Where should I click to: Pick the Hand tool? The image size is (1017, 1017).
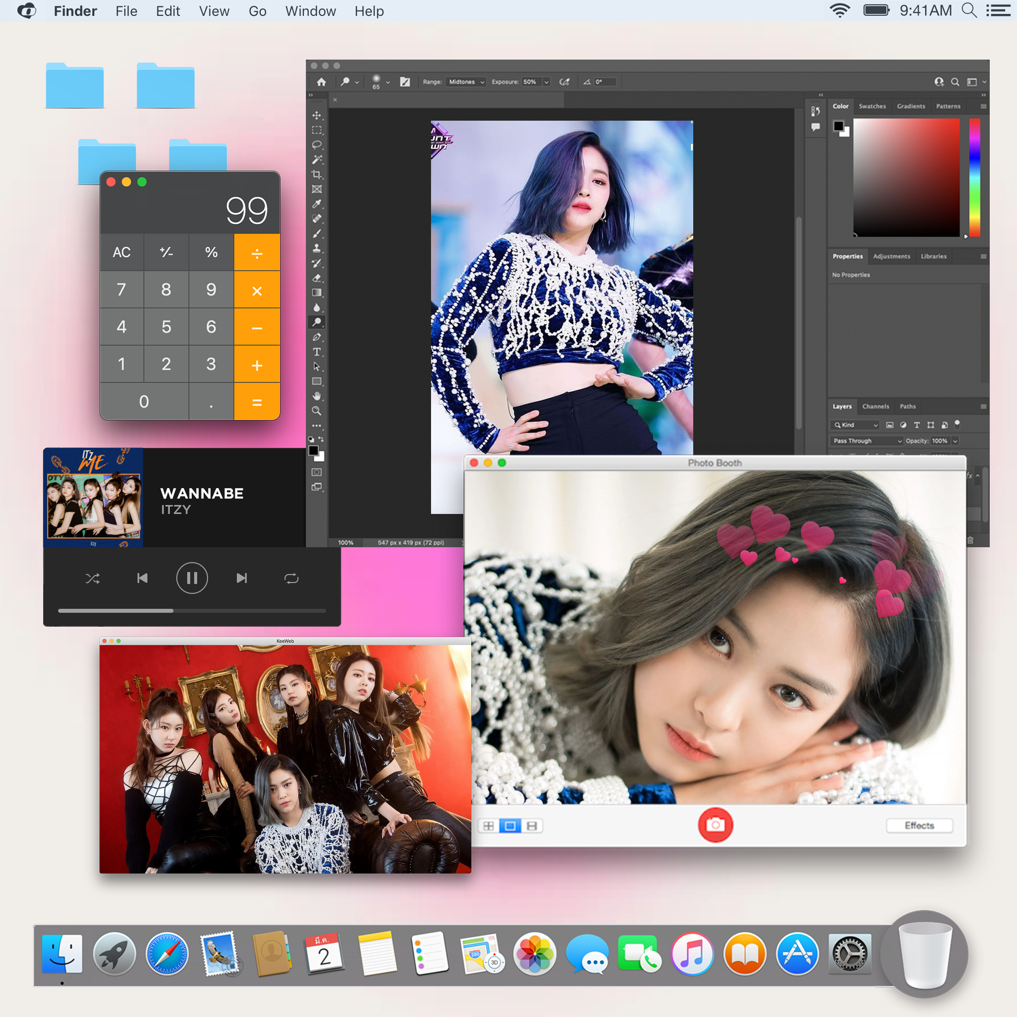[316, 396]
